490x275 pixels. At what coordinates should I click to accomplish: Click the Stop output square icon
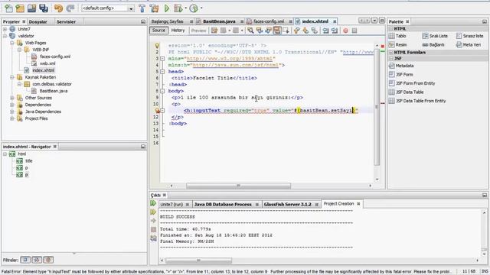point(153,229)
